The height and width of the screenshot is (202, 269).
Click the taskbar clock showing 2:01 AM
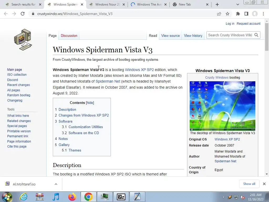click(x=256, y=197)
